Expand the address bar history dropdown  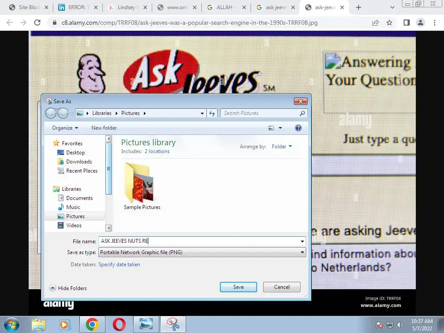[x=202, y=113]
